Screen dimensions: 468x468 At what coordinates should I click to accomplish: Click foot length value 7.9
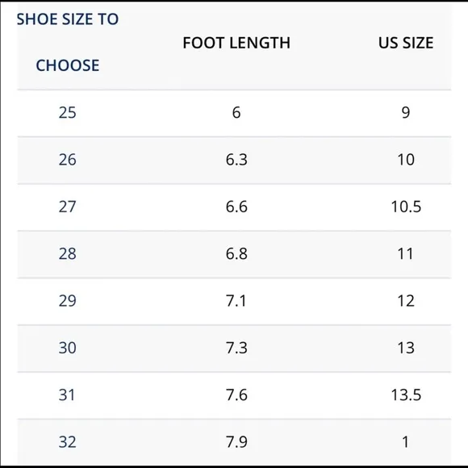click(x=236, y=442)
